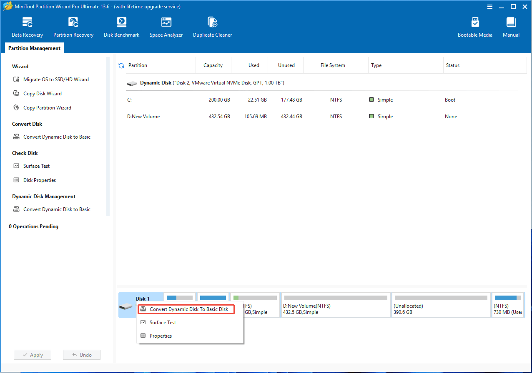This screenshot has width=532, height=373.
Task: Sort by the Partition column header
Action: coord(138,65)
